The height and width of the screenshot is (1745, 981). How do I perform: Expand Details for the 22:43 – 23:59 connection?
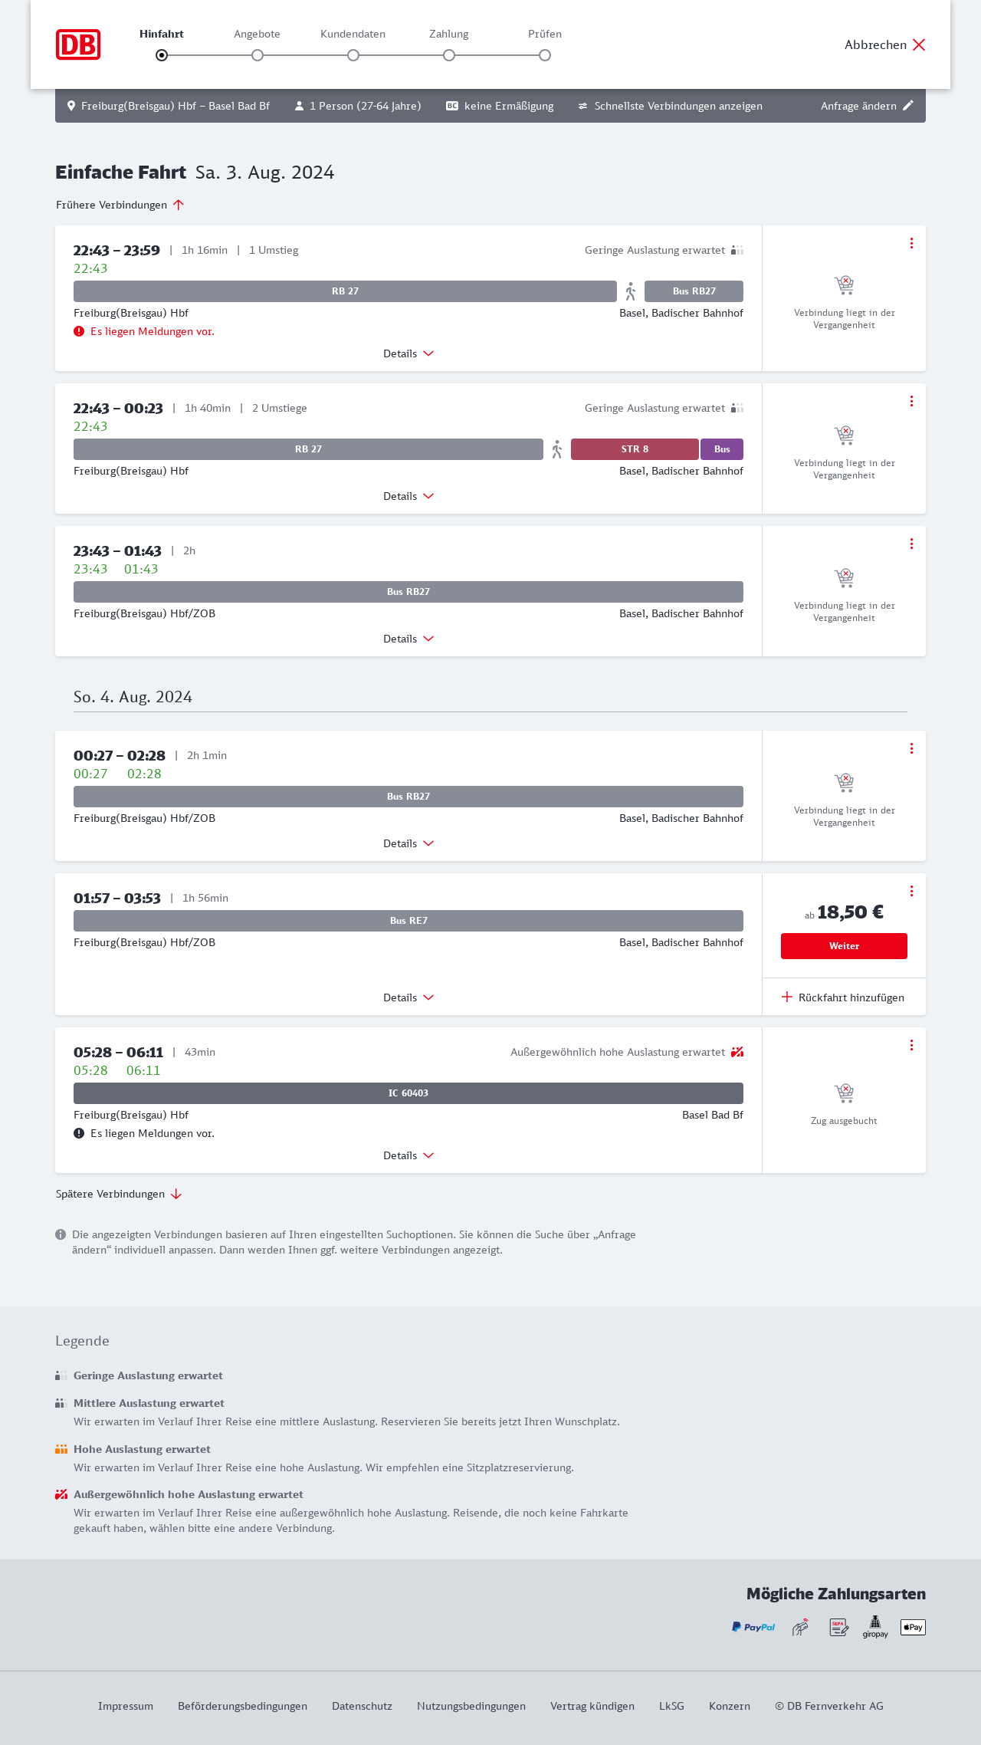[408, 353]
